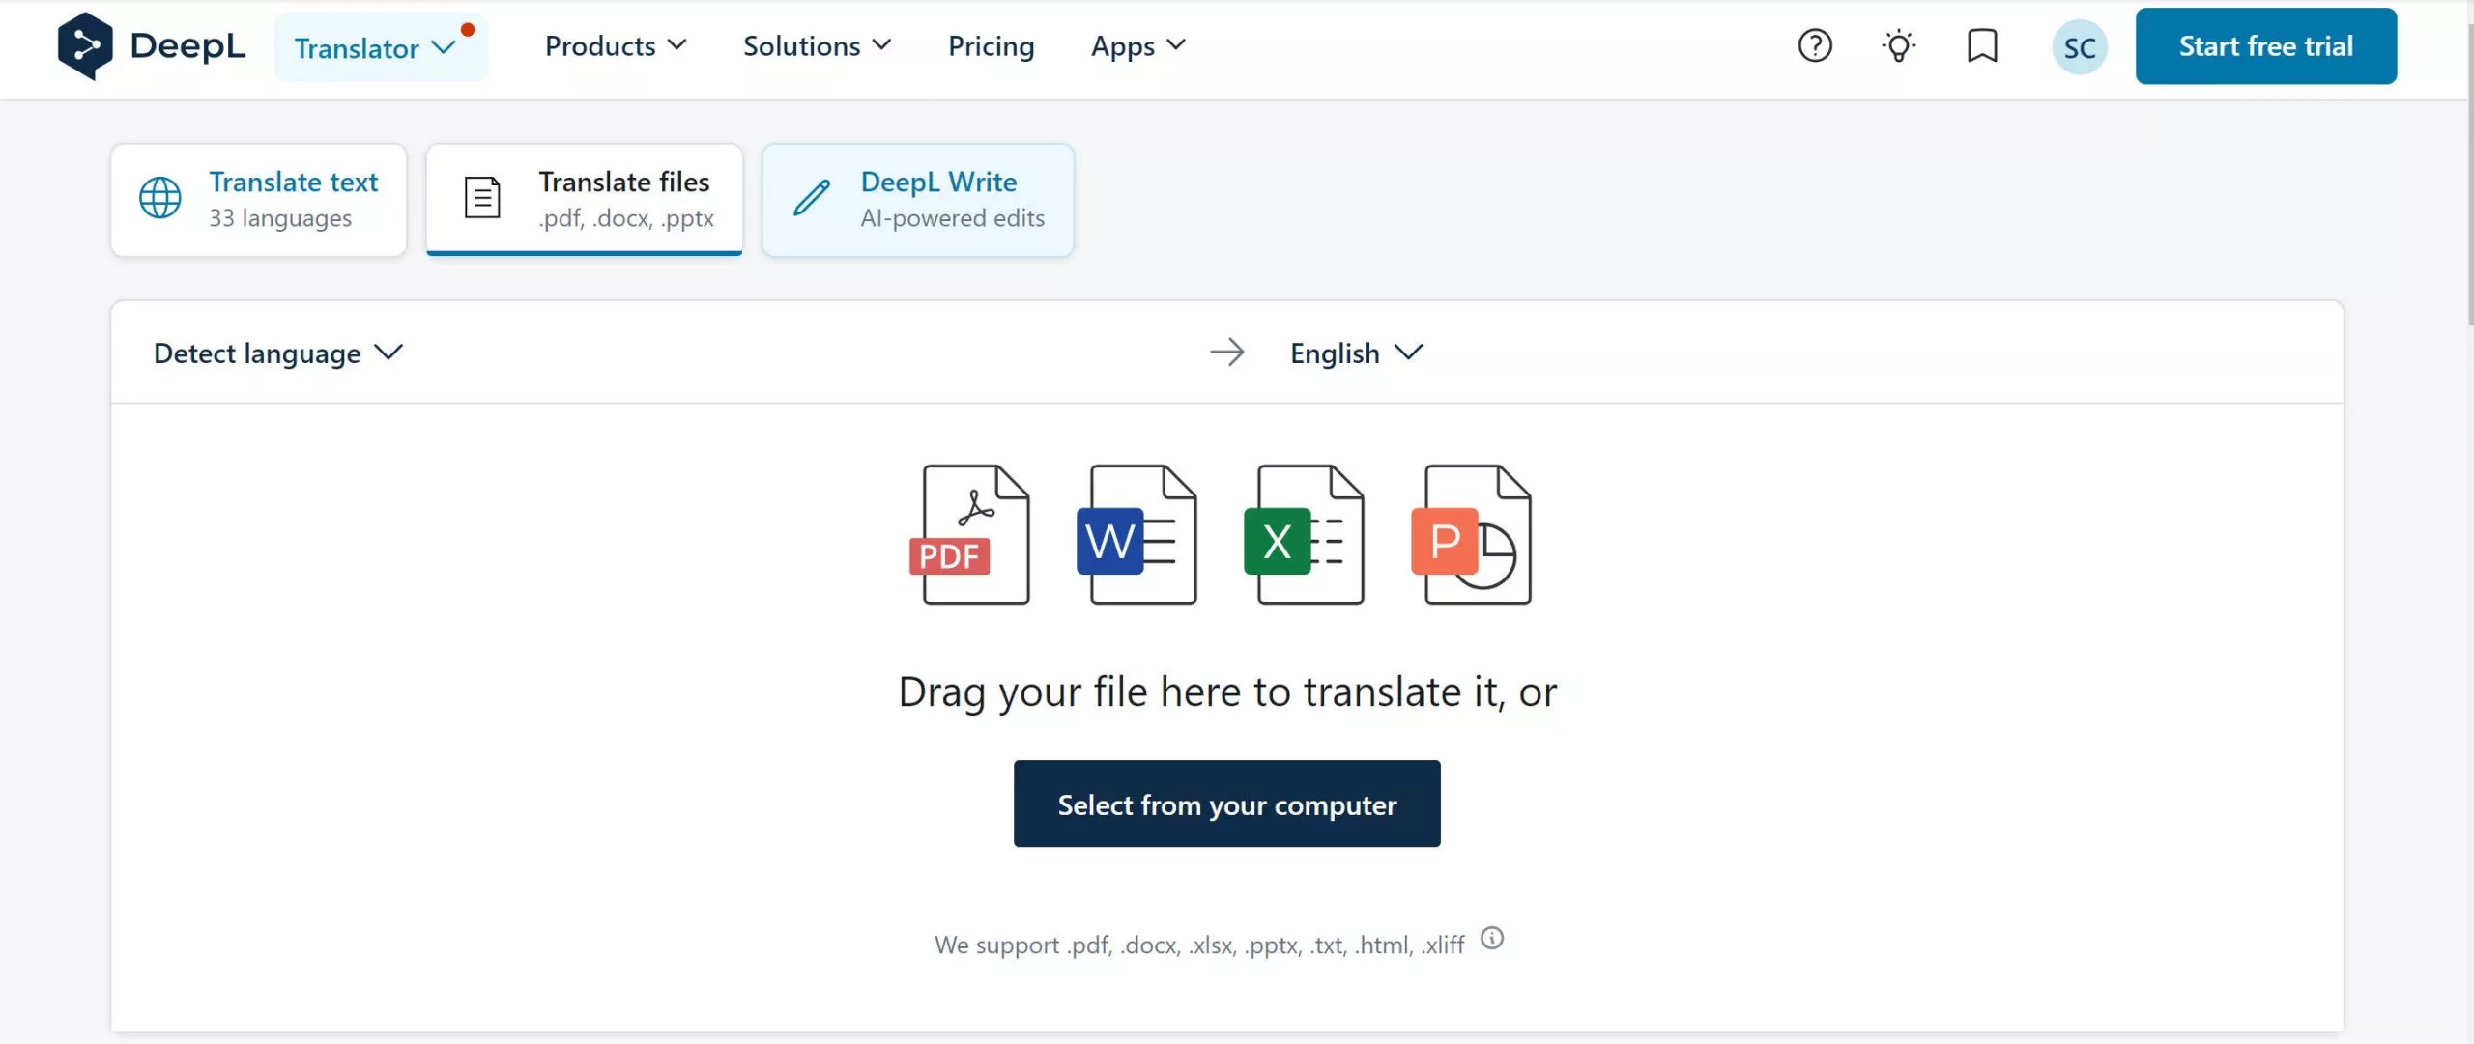Click the pencil icon on DeepL Write
The image size is (2474, 1044).
pos(810,197)
